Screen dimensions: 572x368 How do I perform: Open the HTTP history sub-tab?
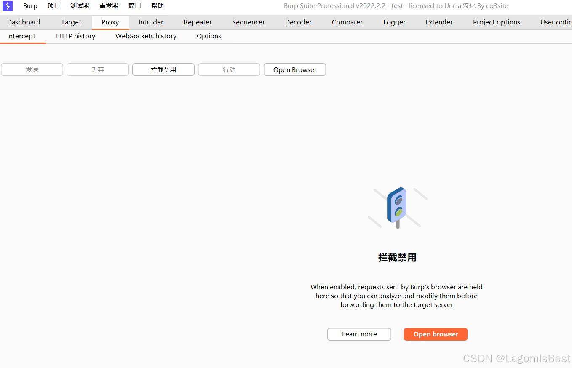(76, 36)
